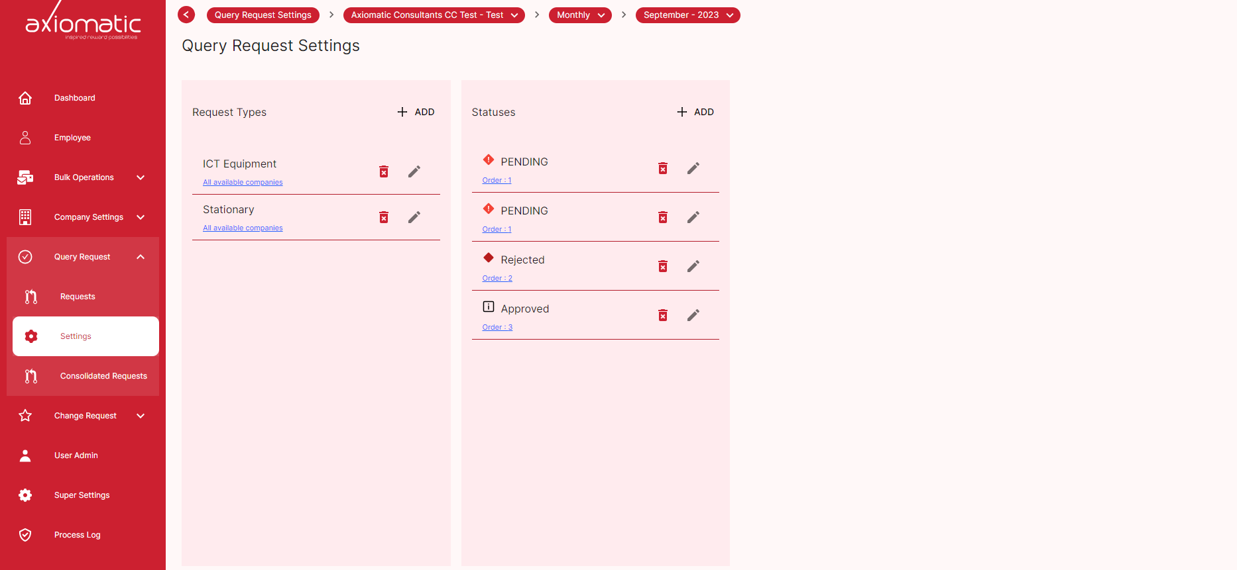
Task: Open the Axiomatic Consultants CC Test company dropdown
Action: (x=434, y=15)
